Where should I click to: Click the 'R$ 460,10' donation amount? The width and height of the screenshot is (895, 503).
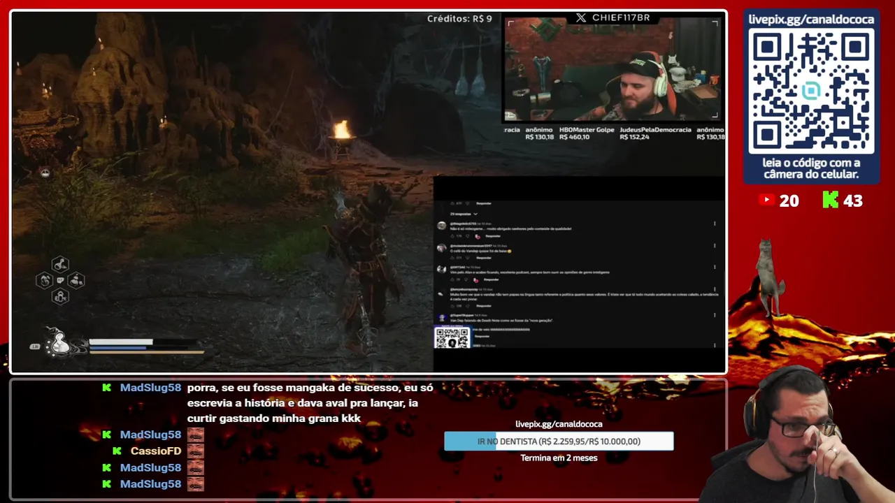[575, 137]
